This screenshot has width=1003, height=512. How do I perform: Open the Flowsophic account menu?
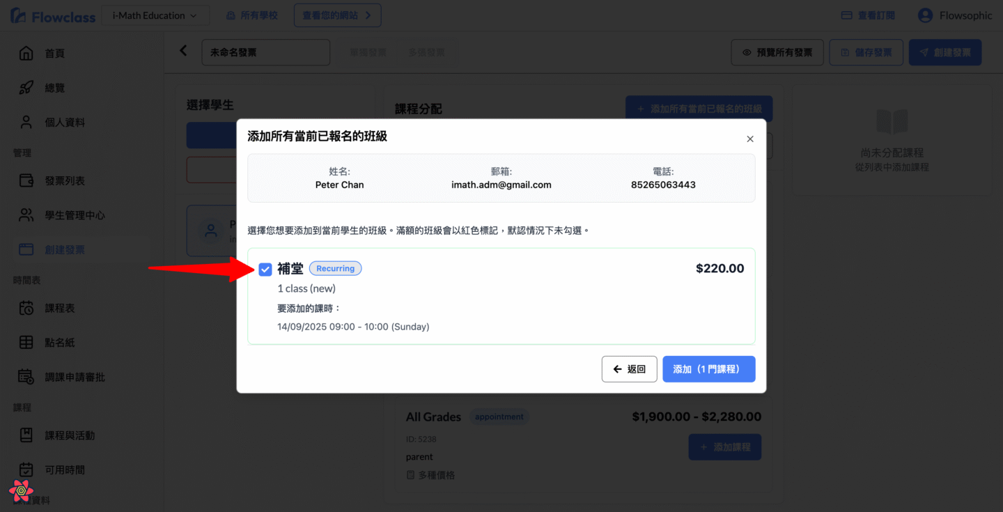point(954,15)
